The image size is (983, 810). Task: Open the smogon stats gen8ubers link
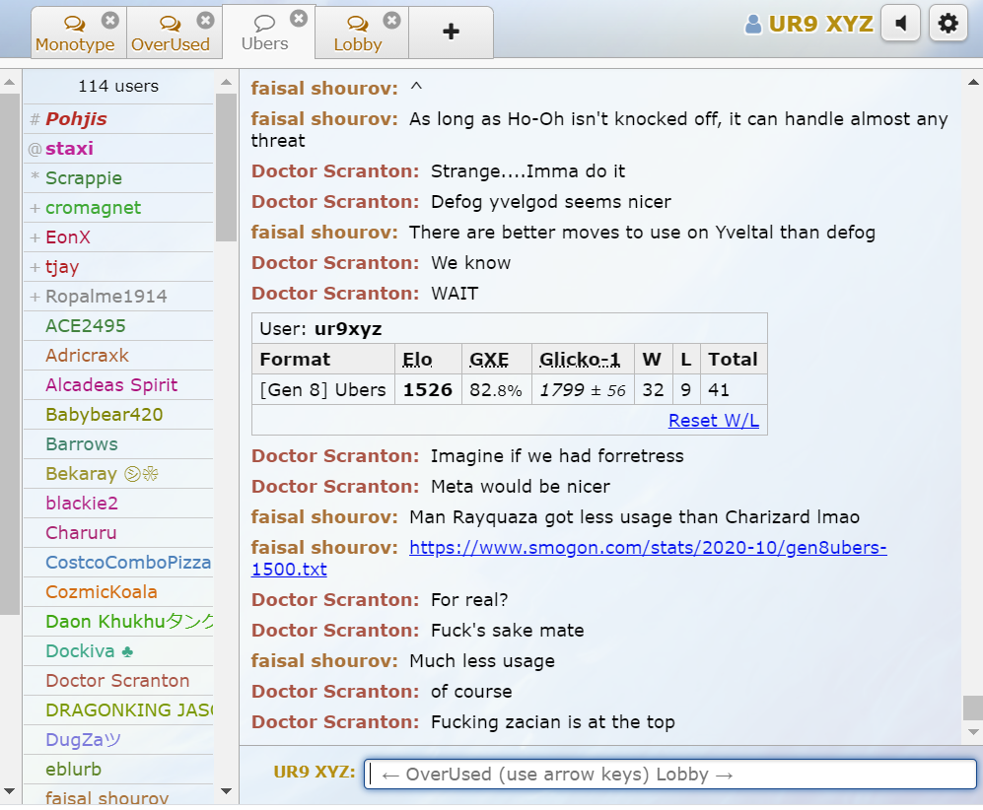647,548
